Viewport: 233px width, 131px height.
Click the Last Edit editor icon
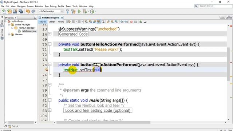[69, 22]
